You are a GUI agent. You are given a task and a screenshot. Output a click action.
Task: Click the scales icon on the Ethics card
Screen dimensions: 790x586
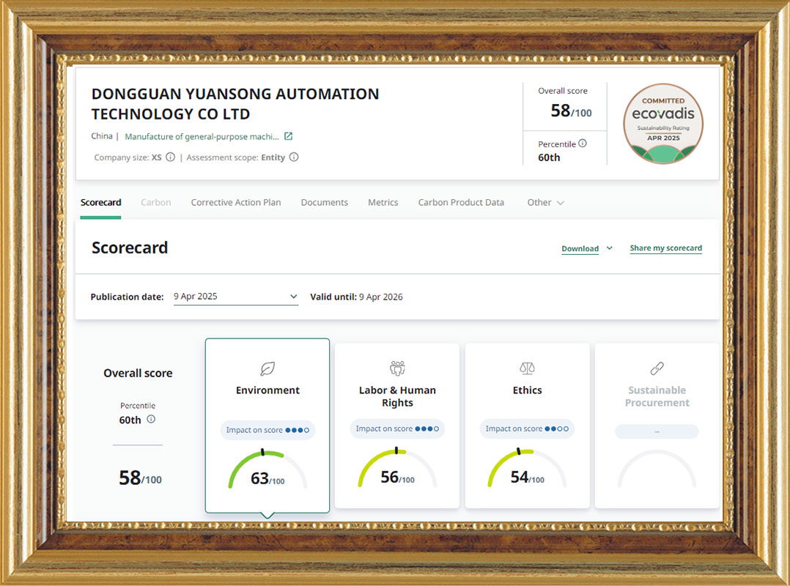527,368
